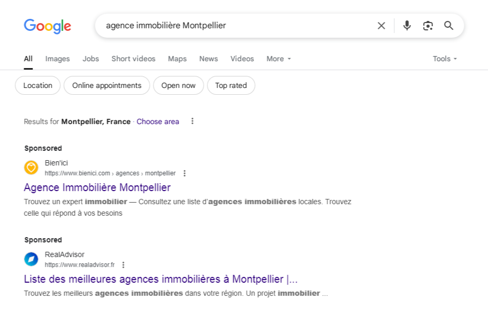Click the Bien'ici heart favicon
Image resolution: width=488 pixels, height=310 pixels.
pos(31,168)
